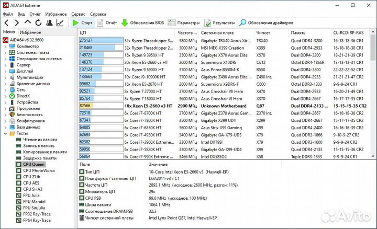Switch to the Меню tab

click(9, 32)
